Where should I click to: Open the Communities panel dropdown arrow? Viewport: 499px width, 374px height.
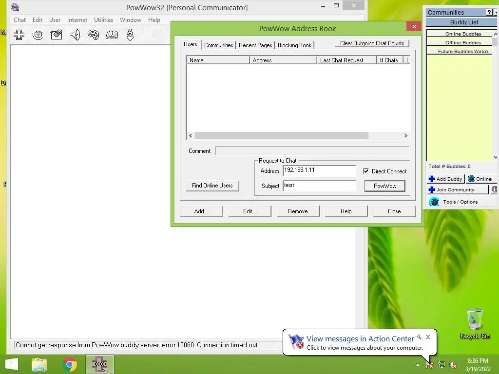coord(496,12)
